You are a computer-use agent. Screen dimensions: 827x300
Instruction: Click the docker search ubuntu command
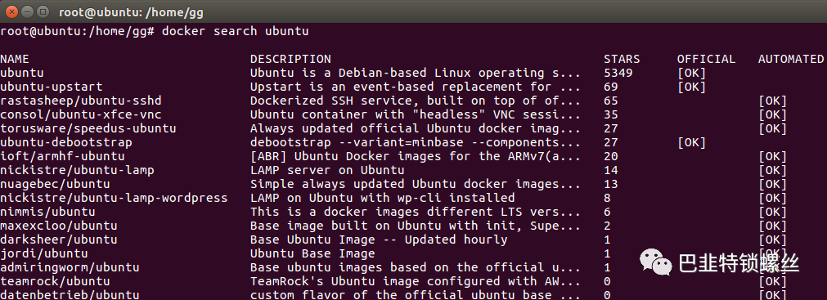pyautogui.click(x=236, y=31)
